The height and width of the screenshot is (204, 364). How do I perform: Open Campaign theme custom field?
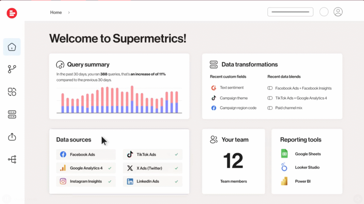tap(234, 98)
